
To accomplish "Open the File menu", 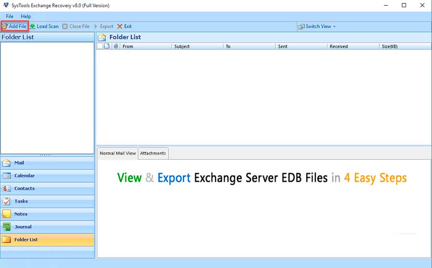I will click(10, 16).
